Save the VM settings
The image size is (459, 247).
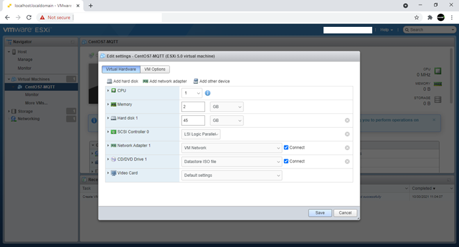(320, 213)
